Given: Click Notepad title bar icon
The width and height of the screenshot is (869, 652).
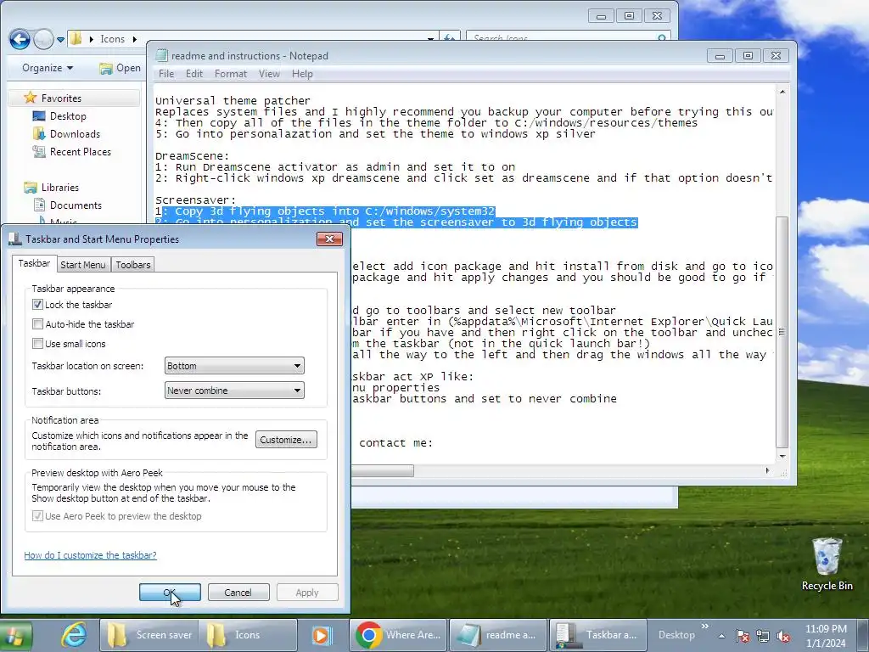Looking at the screenshot, I should (x=161, y=55).
